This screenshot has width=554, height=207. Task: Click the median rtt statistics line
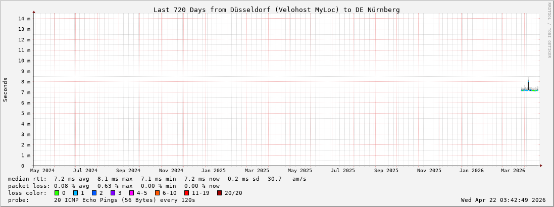pos(157,179)
